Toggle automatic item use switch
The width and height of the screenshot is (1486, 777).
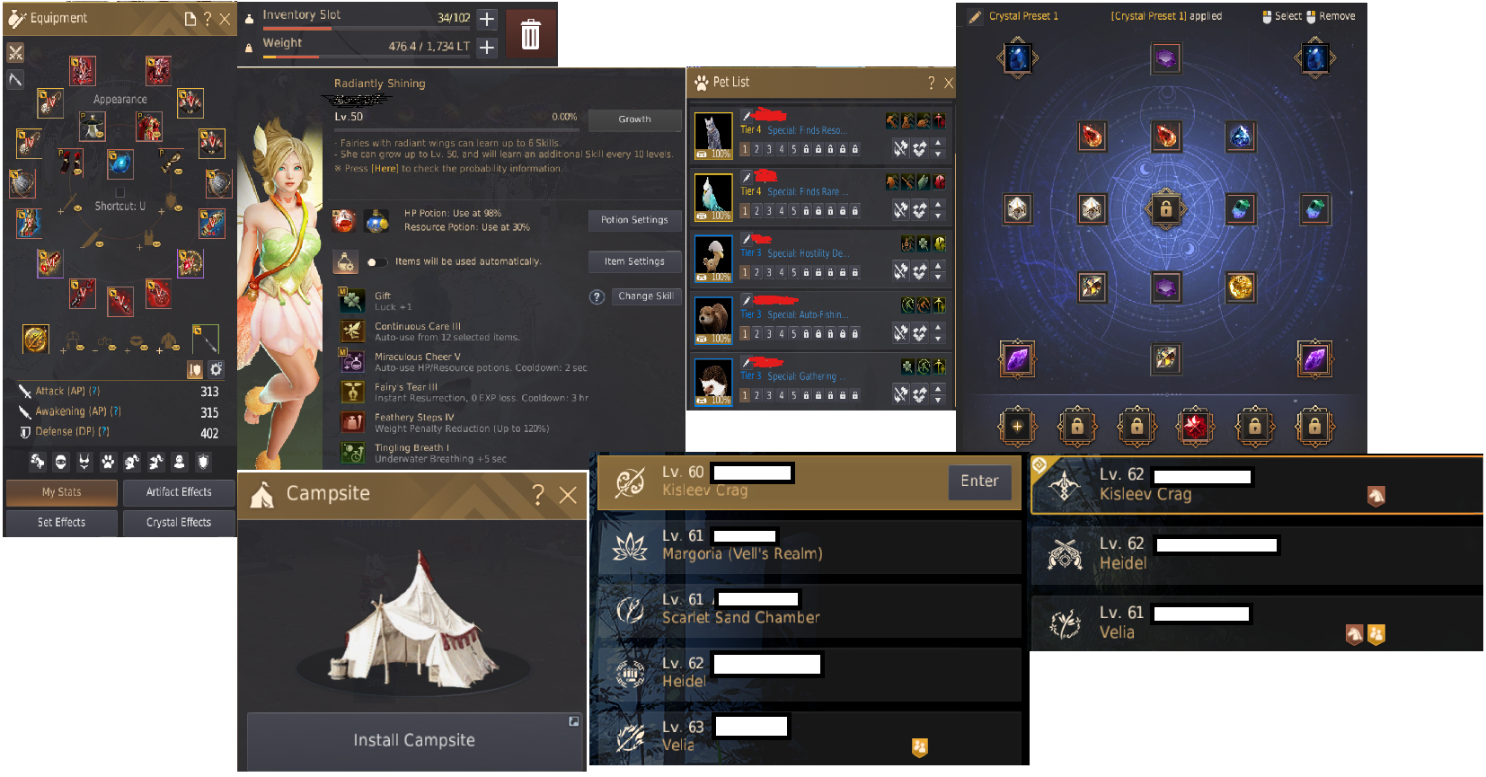[377, 262]
